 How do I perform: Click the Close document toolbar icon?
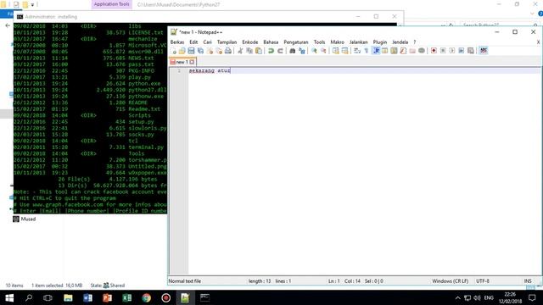210,51
